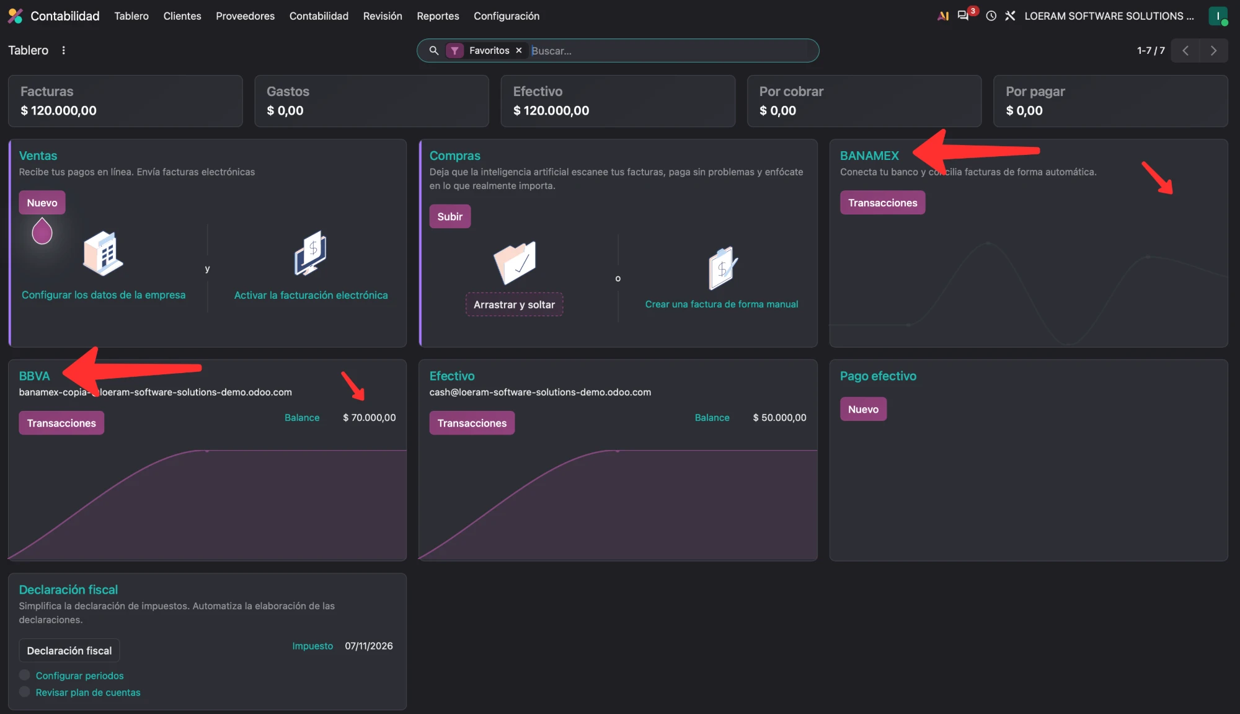Image resolution: width=1240 pixels, height=714 pixels.
Task: Focus the Buscar search field
Action: tap(670, 51)
